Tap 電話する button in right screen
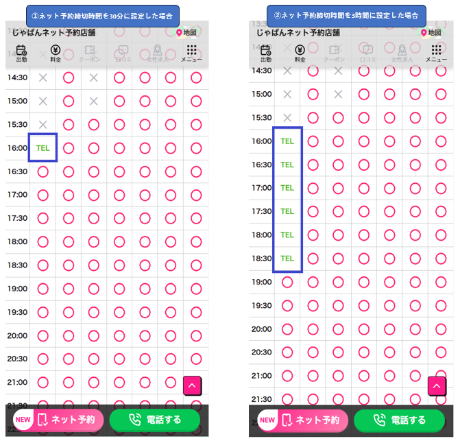This screenshot has width=460, height=443. 400,420
